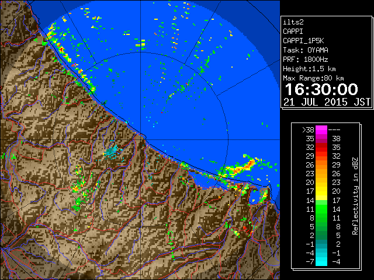
Task: Click the magenta >38 dBZ color swatch
Action: [x=321, y=129]
